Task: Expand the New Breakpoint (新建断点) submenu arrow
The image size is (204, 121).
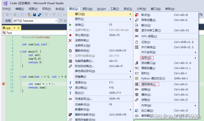Action: point(130,109)
